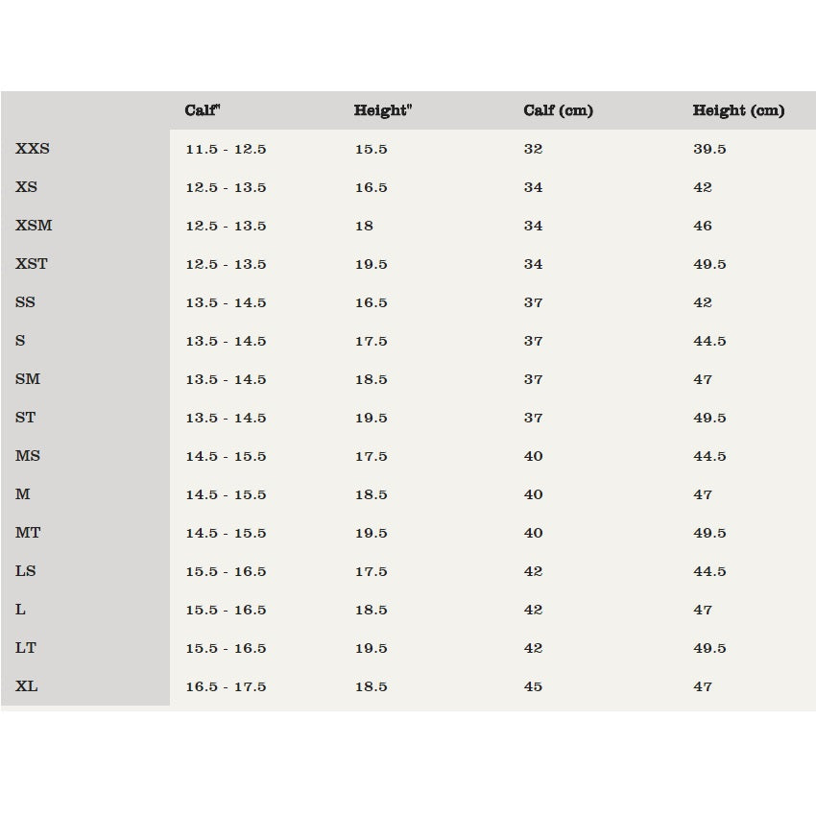Click the XXS size row label
Viewport: 816px width, 816px height.
coord(33,149)
